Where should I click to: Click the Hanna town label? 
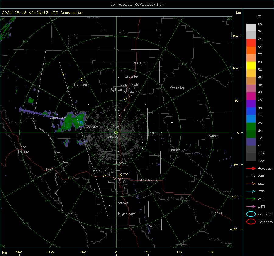pos(213,136)
